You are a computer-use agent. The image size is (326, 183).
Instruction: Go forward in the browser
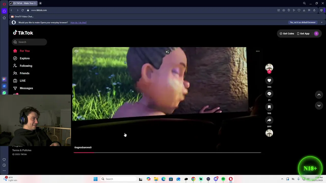[17, 10]
